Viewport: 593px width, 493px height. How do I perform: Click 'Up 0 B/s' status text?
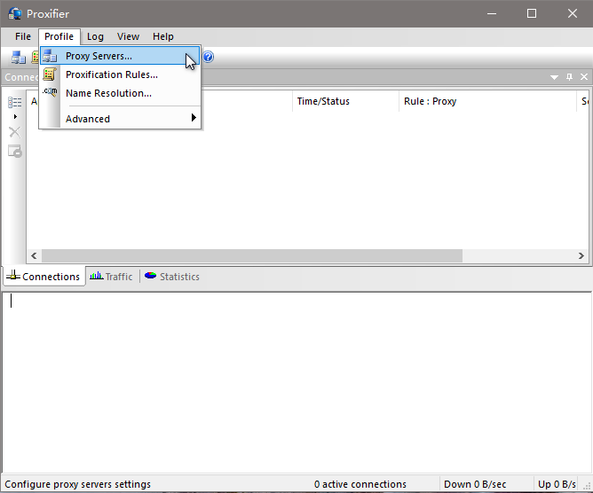pos(557,484)
